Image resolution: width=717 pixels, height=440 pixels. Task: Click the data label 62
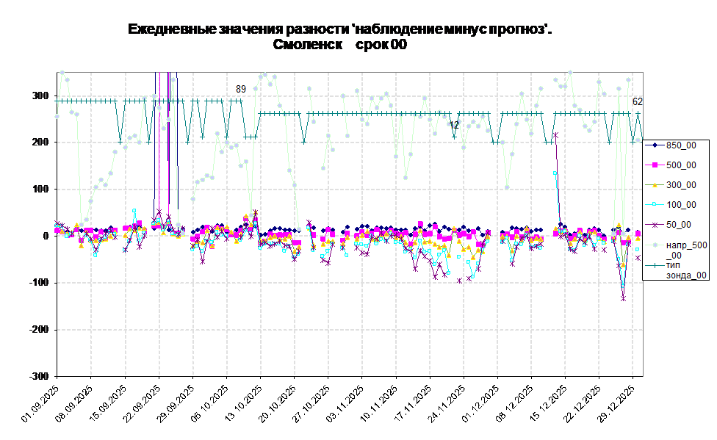638,102
